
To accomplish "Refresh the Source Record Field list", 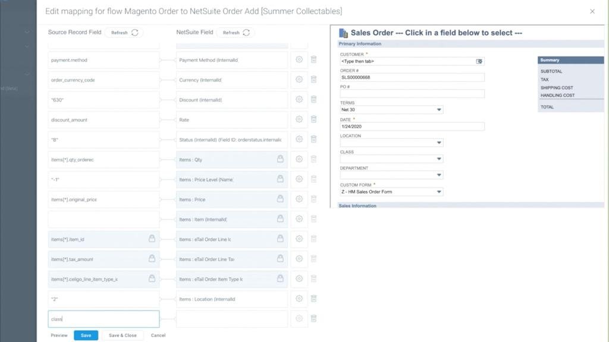I will [x=124, y=33].
